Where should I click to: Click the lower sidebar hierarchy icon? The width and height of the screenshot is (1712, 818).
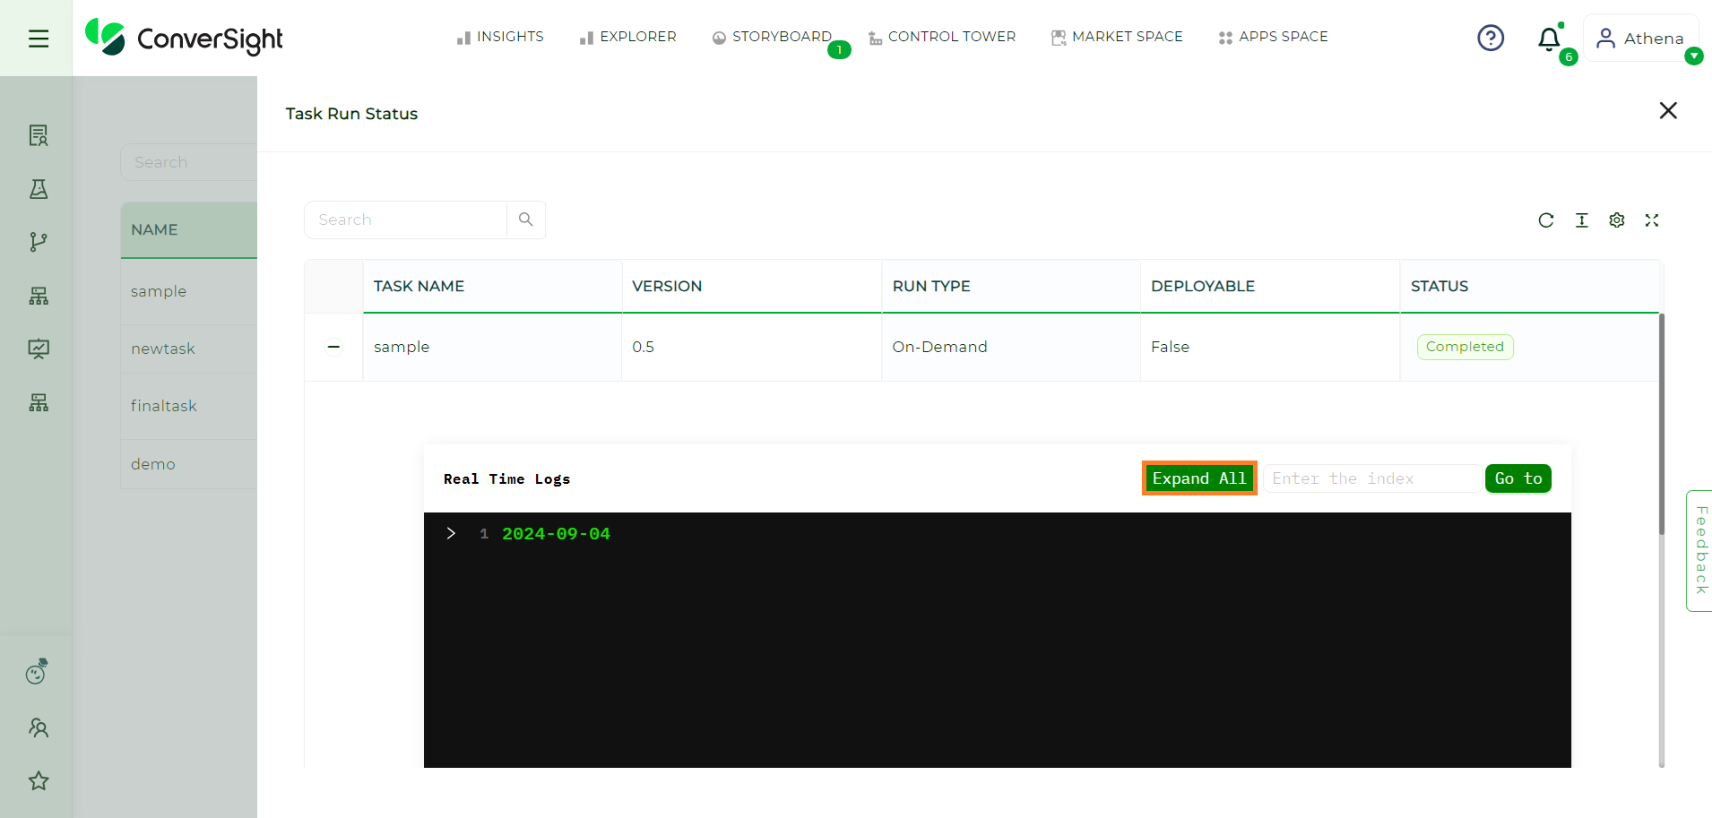pyautogui.click(x=39, y=402)
